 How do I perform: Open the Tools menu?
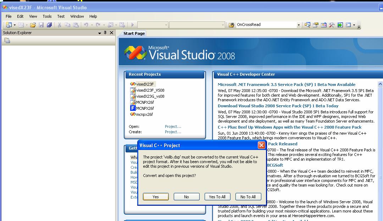pyautogui.click(x=47, y=16)
